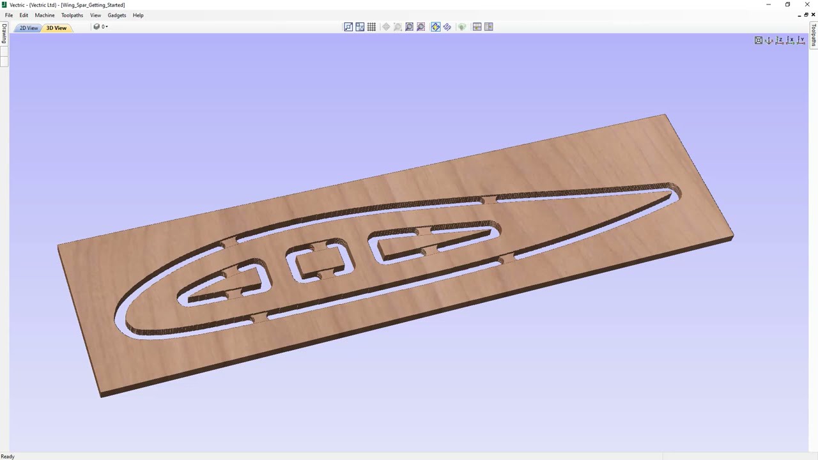This screenshot has width=818, height=460.
Task: Click the Vectric application icon in title bar
Action: (4, 4)
